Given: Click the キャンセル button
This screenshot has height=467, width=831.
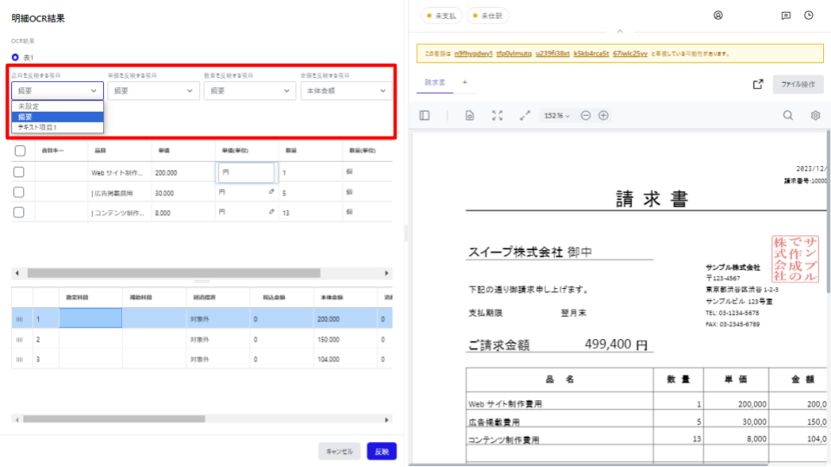Looking at the screenshot, I should [339, 451].
